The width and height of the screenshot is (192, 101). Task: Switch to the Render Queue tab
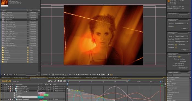pyautogui.click(x=6, y=78)
